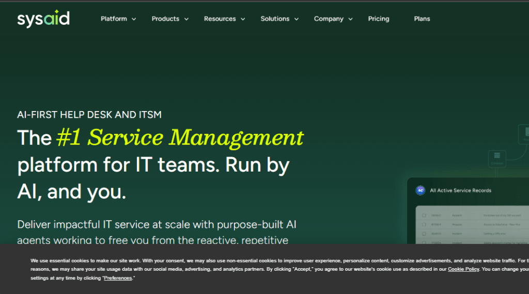Click the All Active Service Records title
Viewport: 529px width, 294px height.
pos(460,190)
